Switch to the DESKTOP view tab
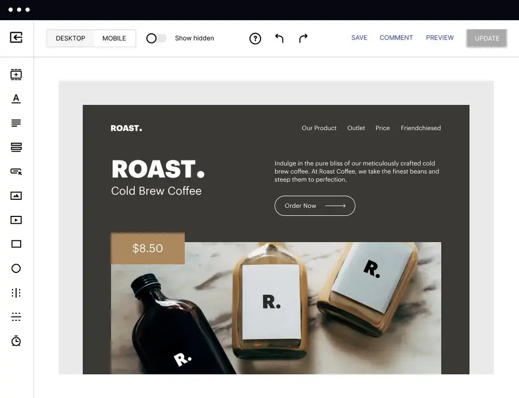The width and height of the screenshot is (519, 398). pos(71,38)
